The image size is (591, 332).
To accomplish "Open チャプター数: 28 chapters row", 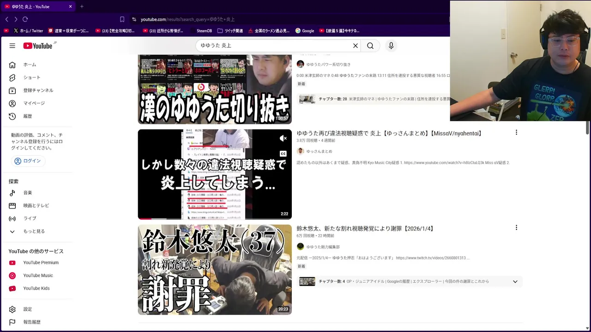I will pyautogui.click(x=374, y=99).
